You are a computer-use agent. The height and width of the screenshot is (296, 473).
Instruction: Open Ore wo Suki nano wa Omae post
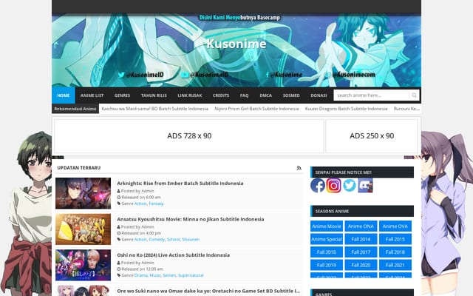tap(208, 291)
